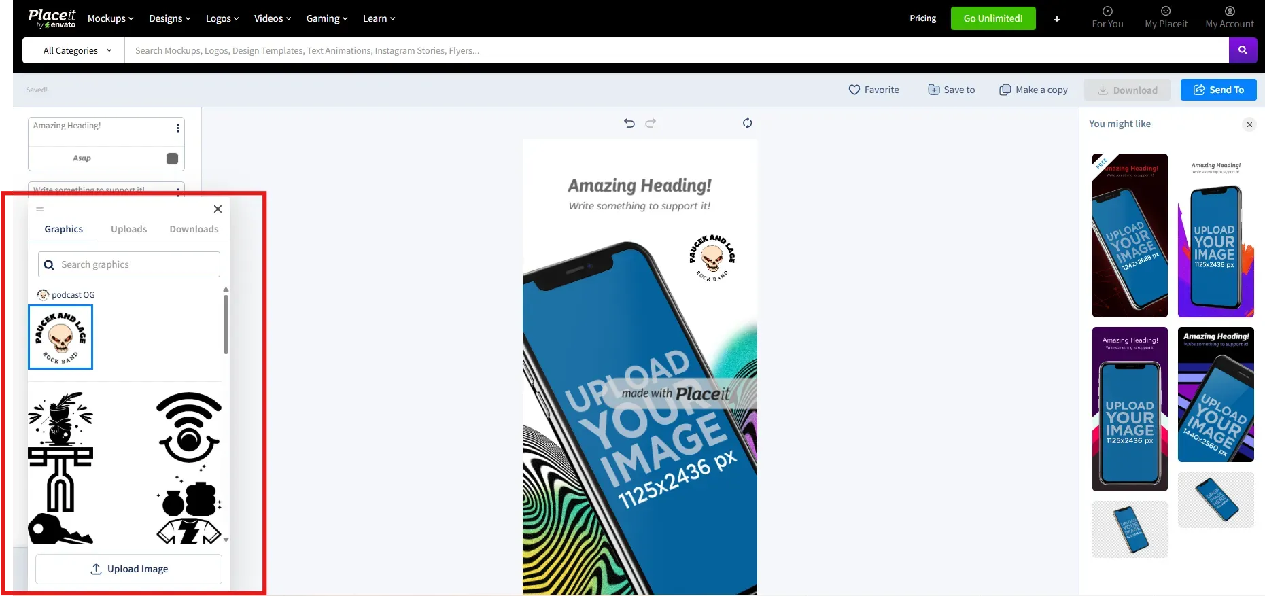Click Write something to support it! on canvas

click(x=640, y=206)
